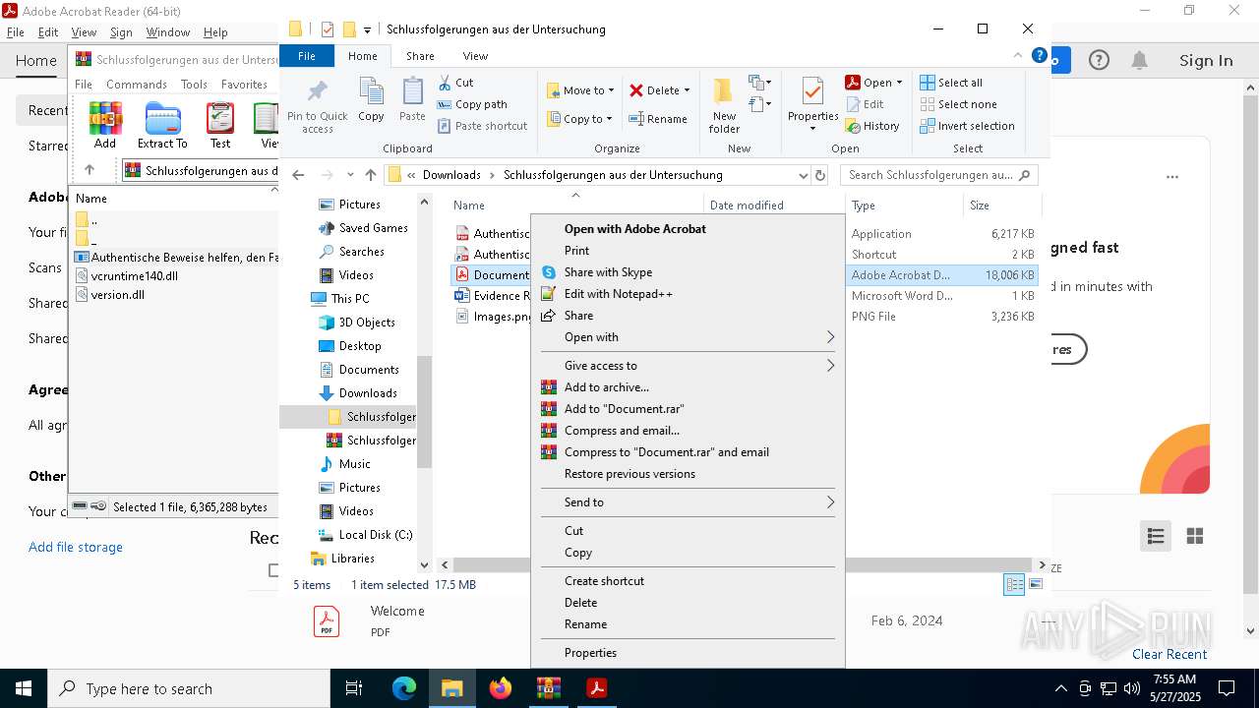Click Copy path in ribbon
1259x708 pixels.
472,104
